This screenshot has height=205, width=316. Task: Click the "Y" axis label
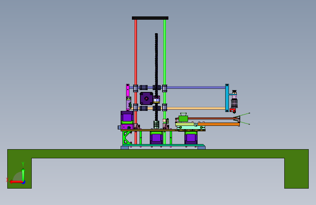(23, 164)
